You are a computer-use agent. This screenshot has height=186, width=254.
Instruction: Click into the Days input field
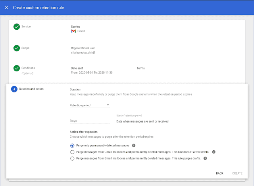89,121
